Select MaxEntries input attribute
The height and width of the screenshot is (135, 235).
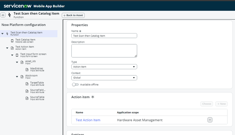click(37, 69)
